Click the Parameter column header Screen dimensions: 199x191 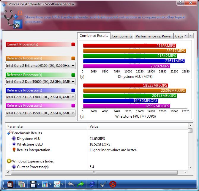(x=47, y=127)
